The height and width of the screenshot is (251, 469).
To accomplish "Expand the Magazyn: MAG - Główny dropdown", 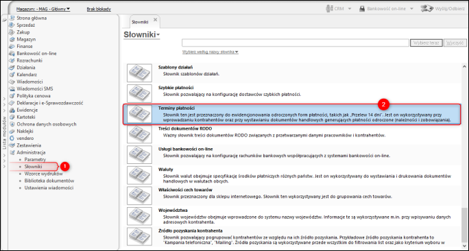I will 43,9.
